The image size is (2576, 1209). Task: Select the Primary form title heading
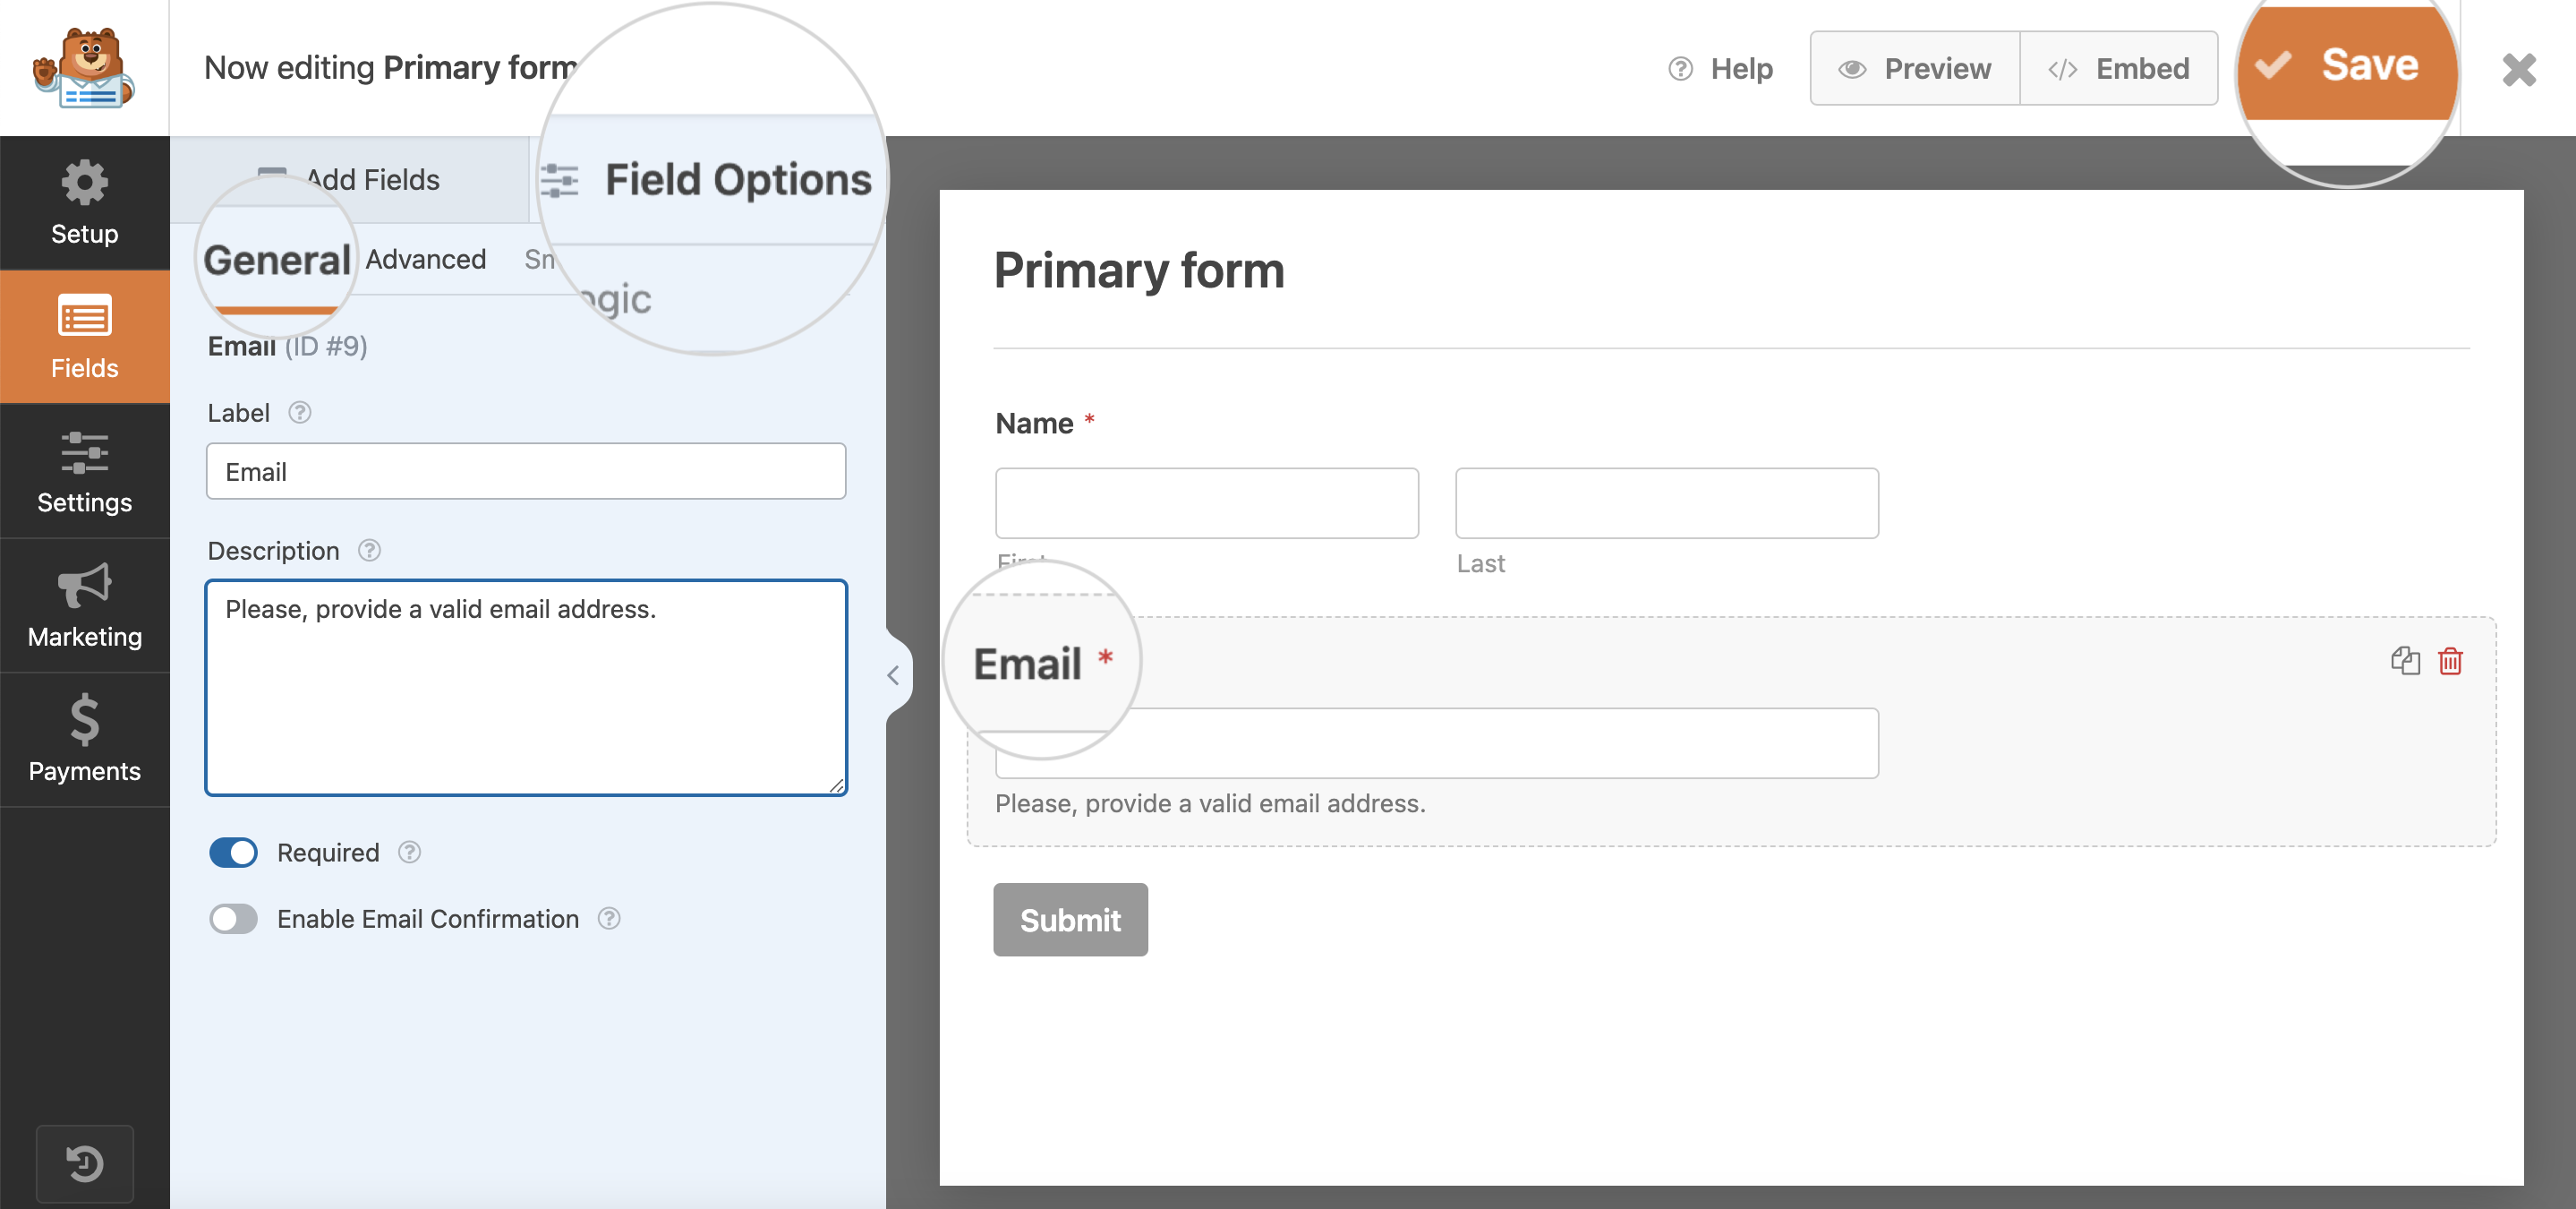click(x=1139, y=270)
